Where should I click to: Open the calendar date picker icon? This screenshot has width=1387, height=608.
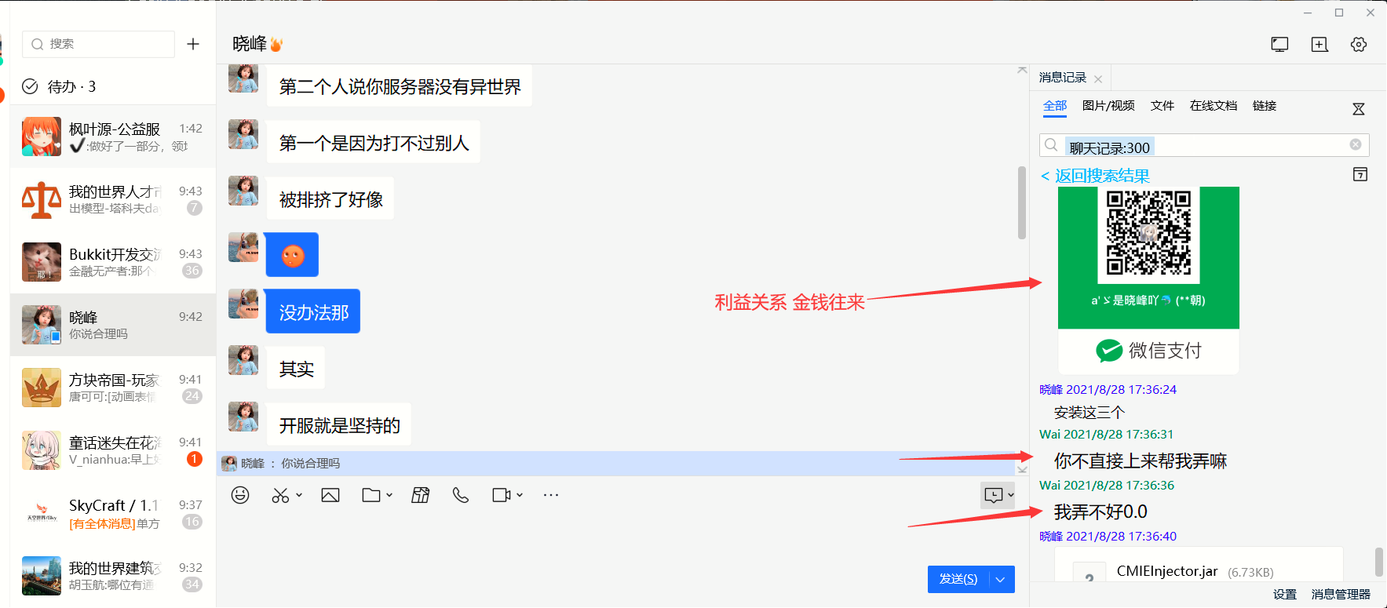pos(1360,174)
